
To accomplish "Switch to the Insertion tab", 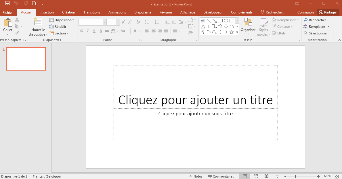I will (x=47, y=12).
